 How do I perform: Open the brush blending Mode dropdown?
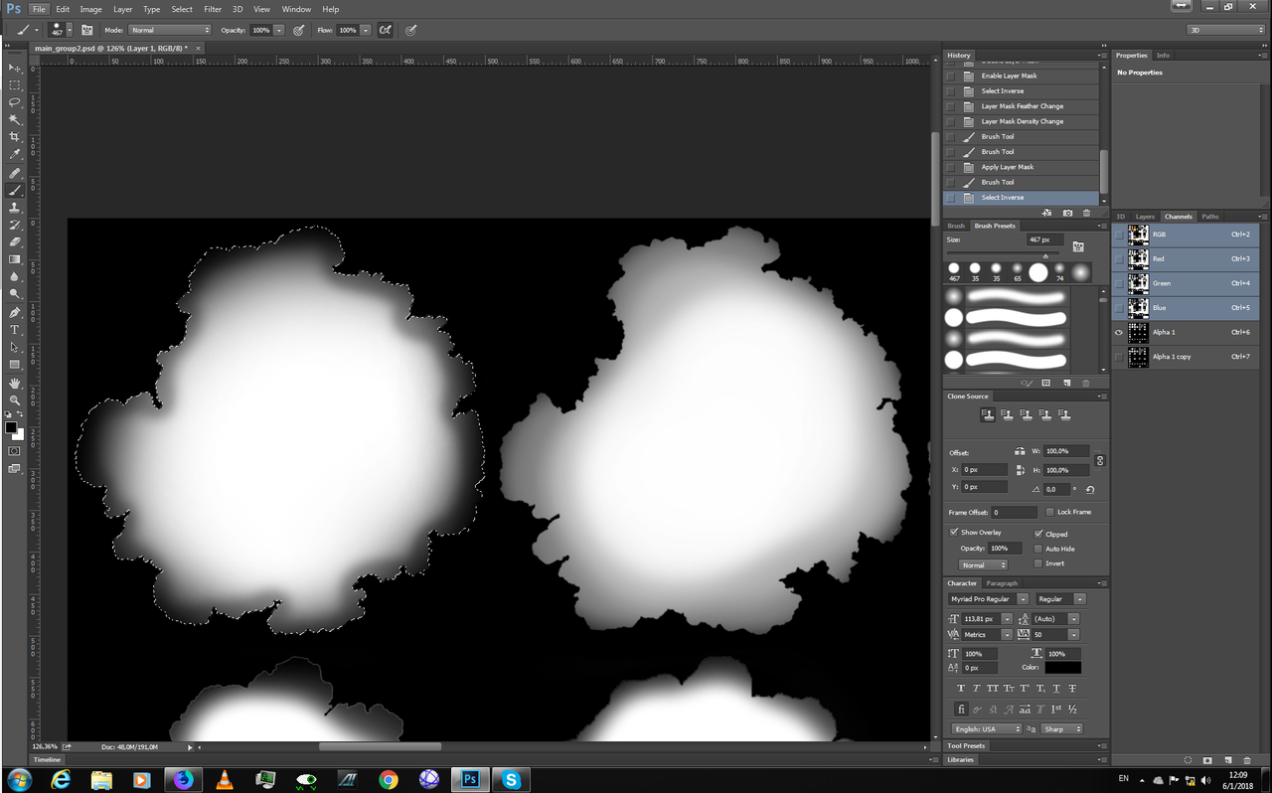170,30
